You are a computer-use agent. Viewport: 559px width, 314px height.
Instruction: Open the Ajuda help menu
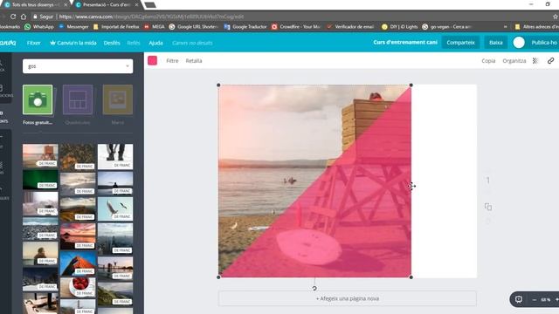(155, 43)
